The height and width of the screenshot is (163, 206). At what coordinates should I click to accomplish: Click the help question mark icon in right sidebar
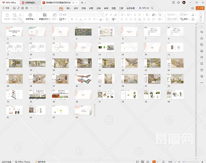[202, 70]
